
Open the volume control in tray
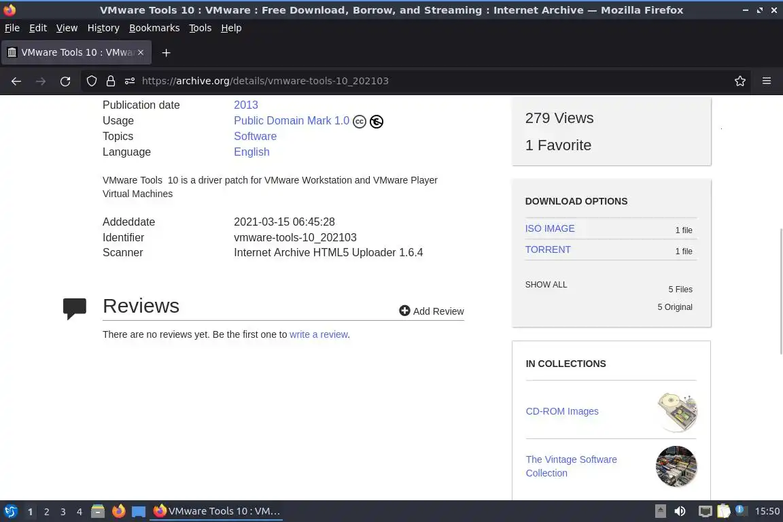click(x=680, y=511)
